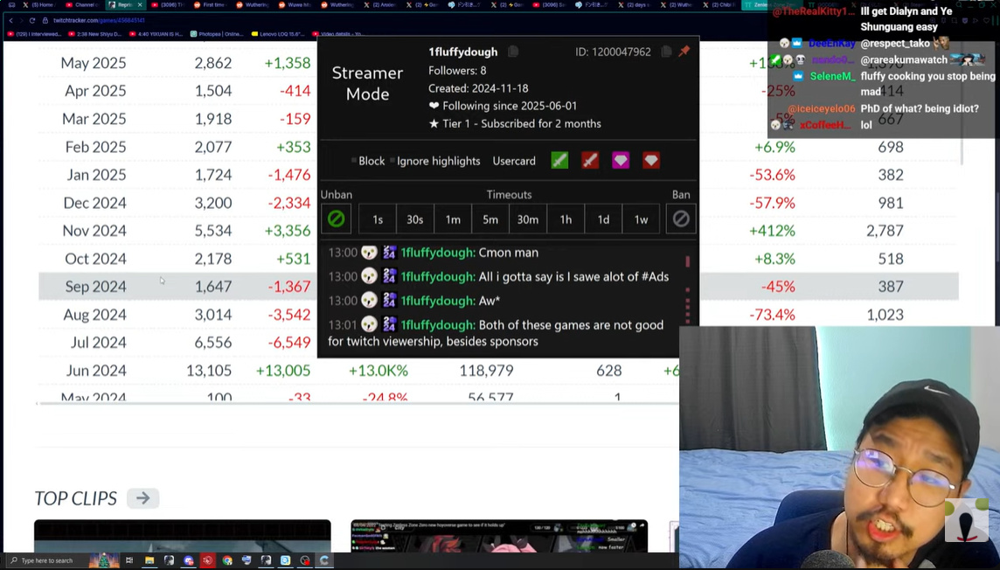Go back using browser back arrow

pos(10,20)
